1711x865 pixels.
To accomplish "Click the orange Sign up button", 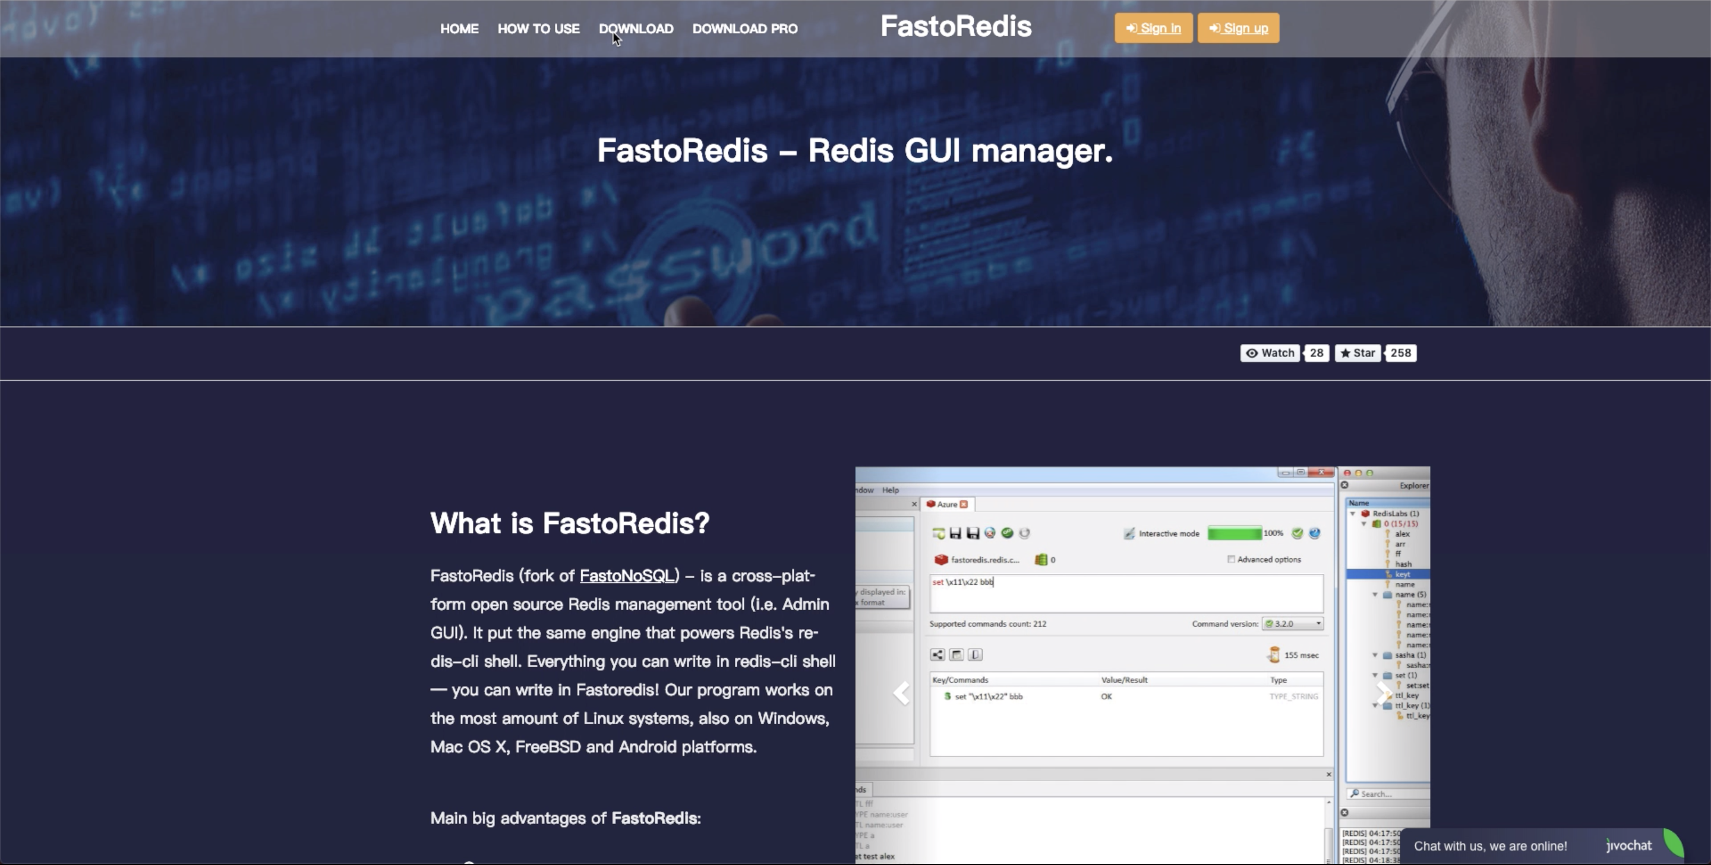I will pyautogui.click(x=1238, y=28).
